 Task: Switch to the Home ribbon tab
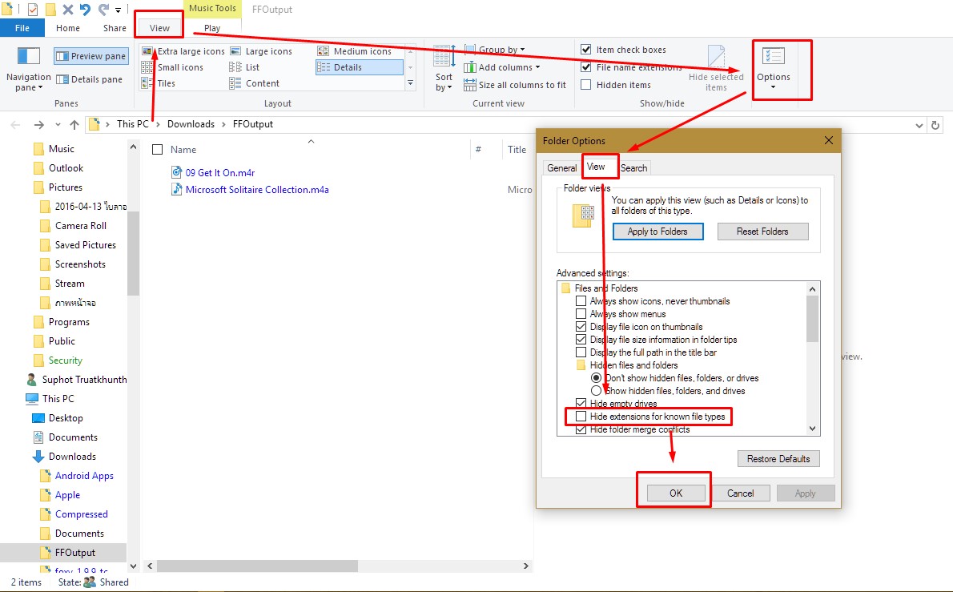point(67,28)
